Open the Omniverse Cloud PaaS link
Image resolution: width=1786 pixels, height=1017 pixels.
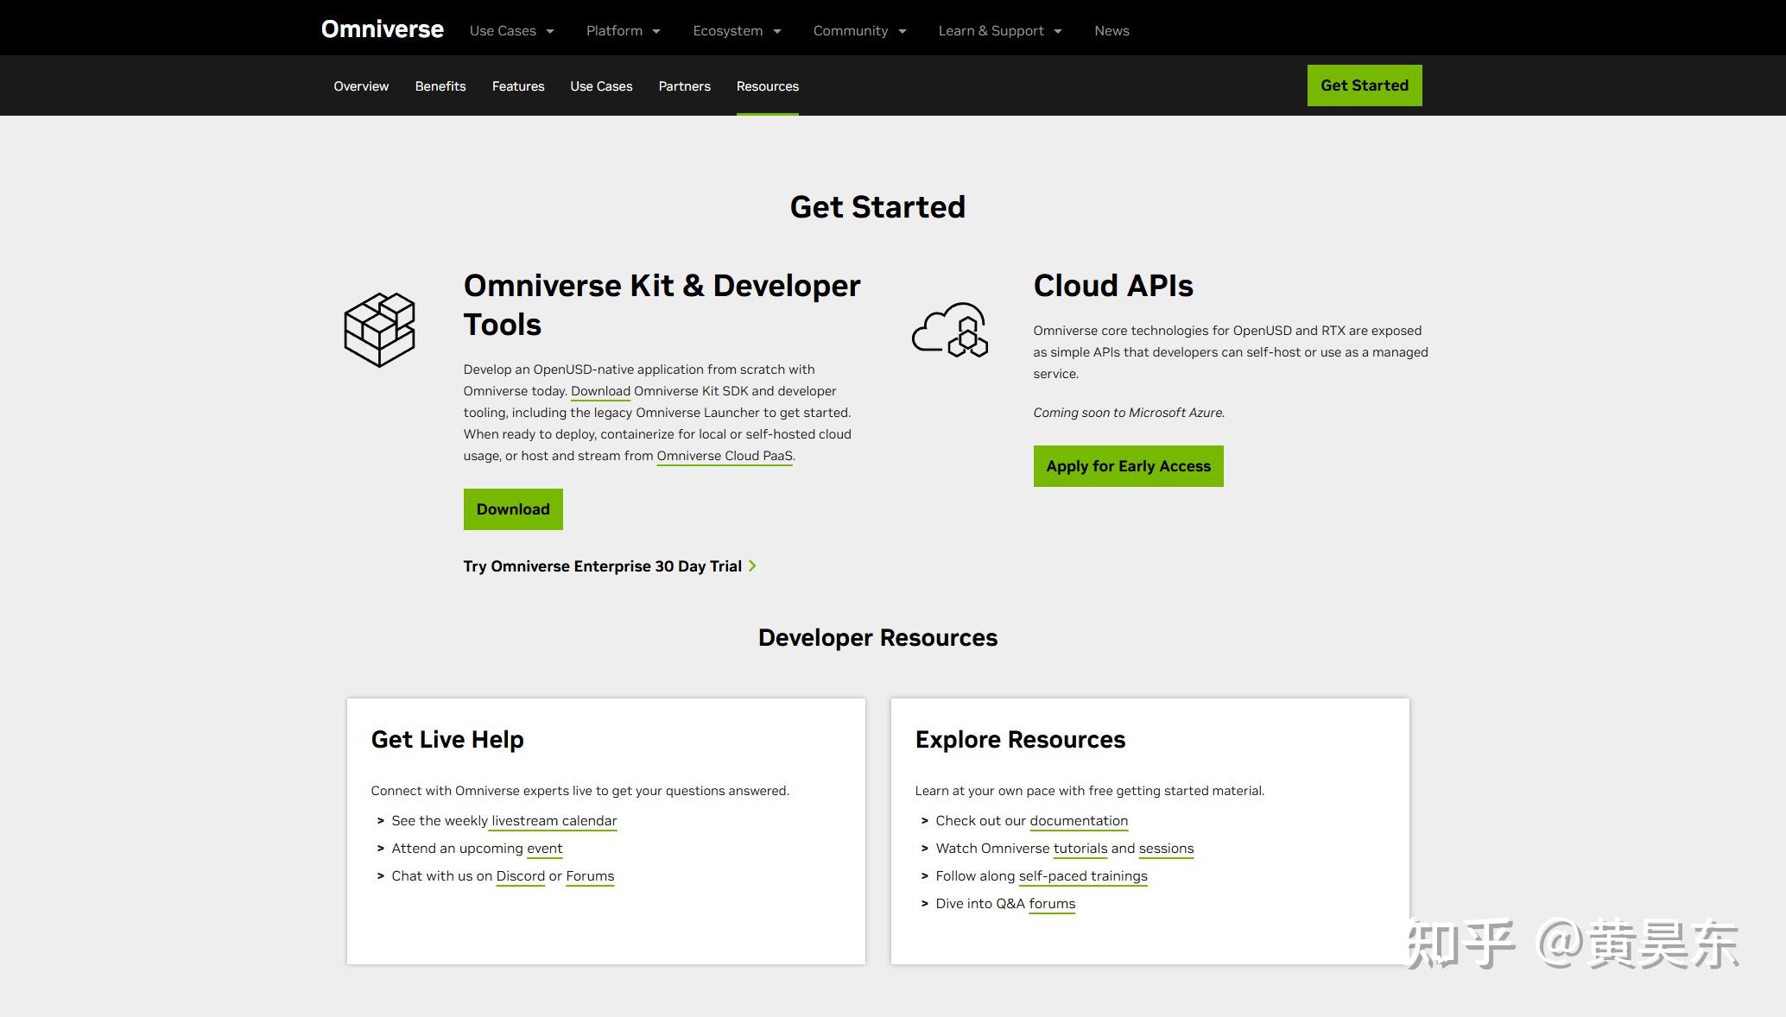pyautogui.click(x=724, y=456)
